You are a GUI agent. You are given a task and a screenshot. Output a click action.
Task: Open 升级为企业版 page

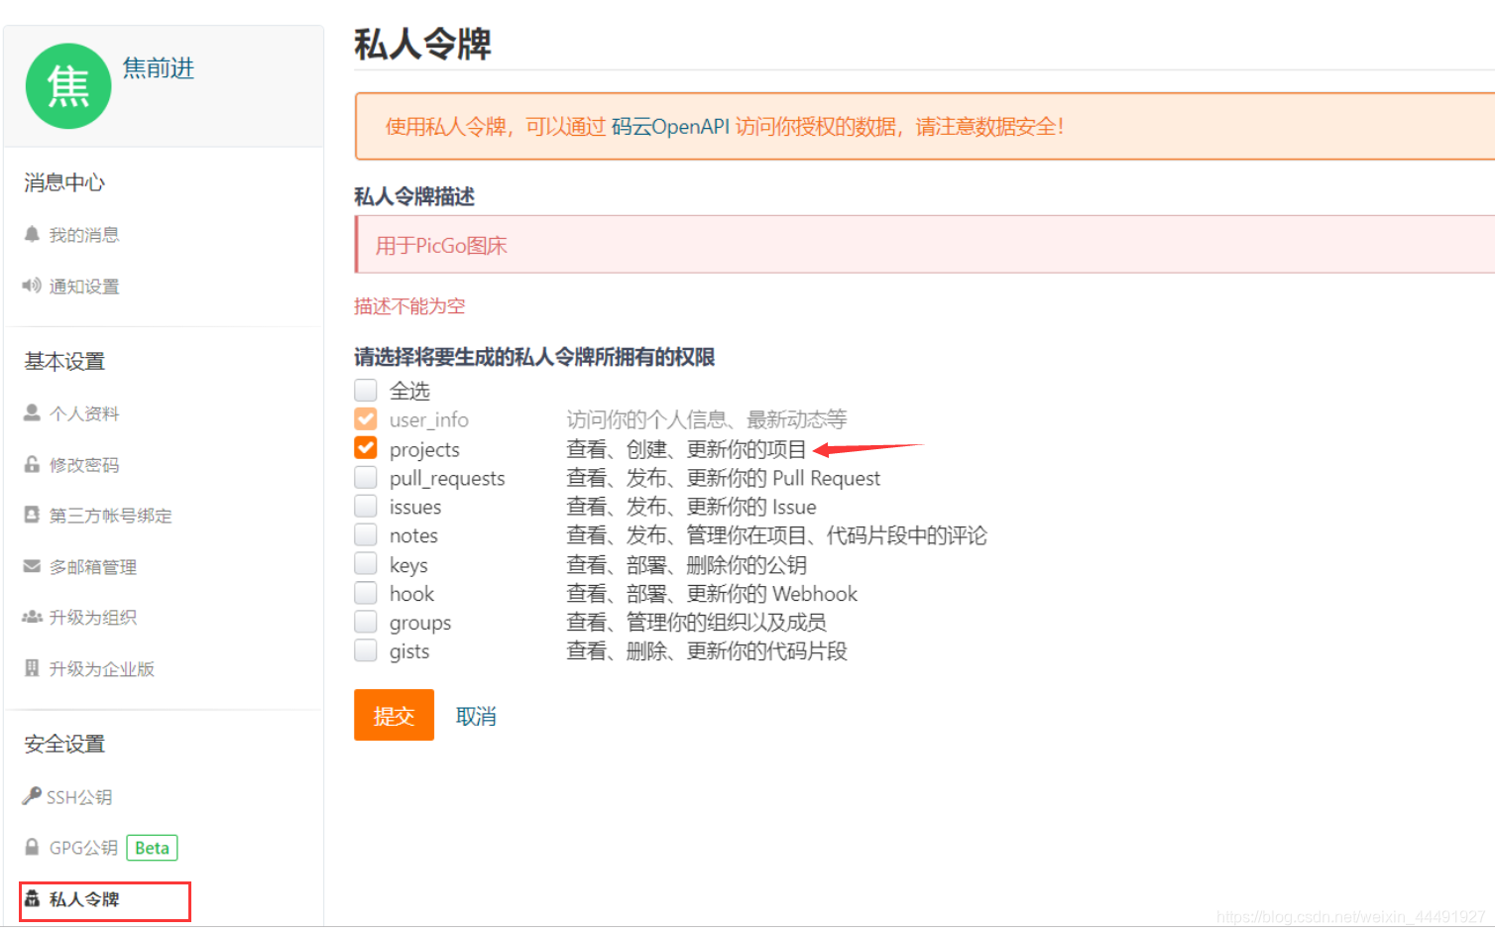(102, 669)
